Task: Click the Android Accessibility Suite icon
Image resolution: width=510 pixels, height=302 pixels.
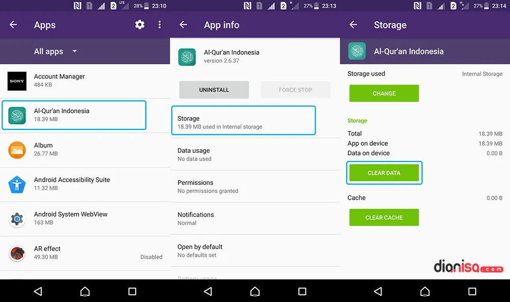Action: pyautogui.click(x=17, y=183)
